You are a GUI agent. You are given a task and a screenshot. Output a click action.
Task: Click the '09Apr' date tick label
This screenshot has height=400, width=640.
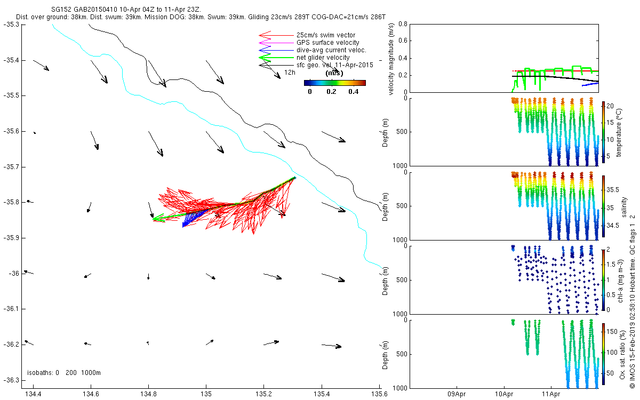pos(458,394)
